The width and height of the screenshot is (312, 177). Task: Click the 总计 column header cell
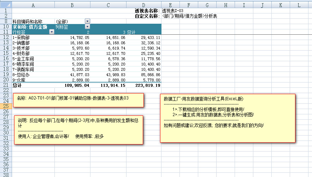[x=143, y=32]
